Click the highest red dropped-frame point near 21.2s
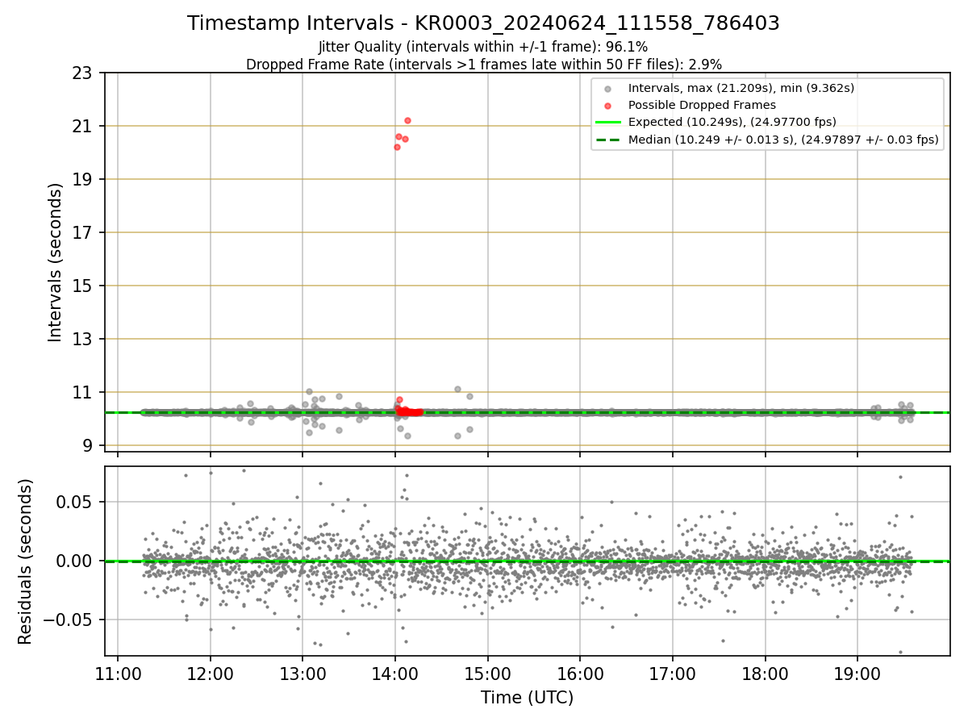Screen dimensions: 968x726 (x=407, y=120)
